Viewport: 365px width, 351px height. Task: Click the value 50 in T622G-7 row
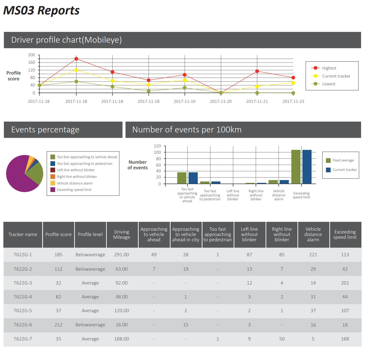tap(282, 339)
